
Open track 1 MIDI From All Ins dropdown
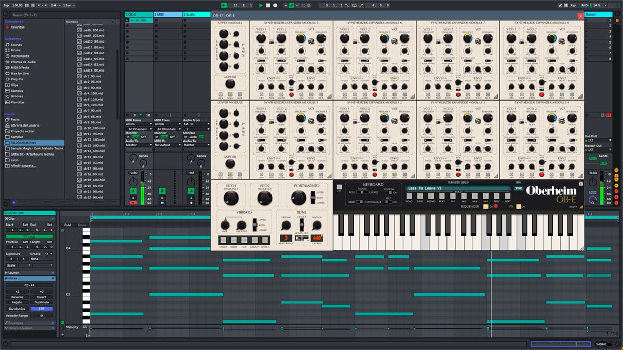[139, 124]
